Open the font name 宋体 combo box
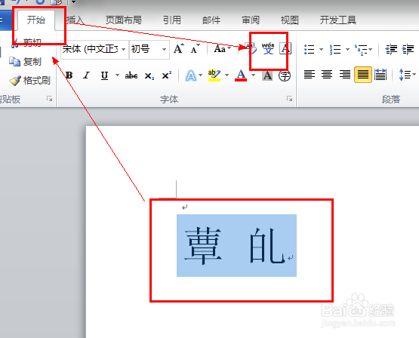Viewport: 419px width, 338px height. tap(94, 49)
